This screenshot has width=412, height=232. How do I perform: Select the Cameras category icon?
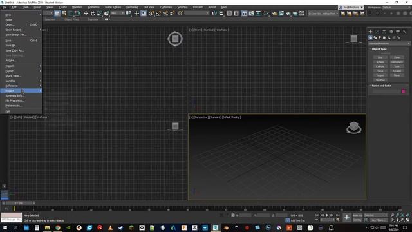click(x=385, y=38)
